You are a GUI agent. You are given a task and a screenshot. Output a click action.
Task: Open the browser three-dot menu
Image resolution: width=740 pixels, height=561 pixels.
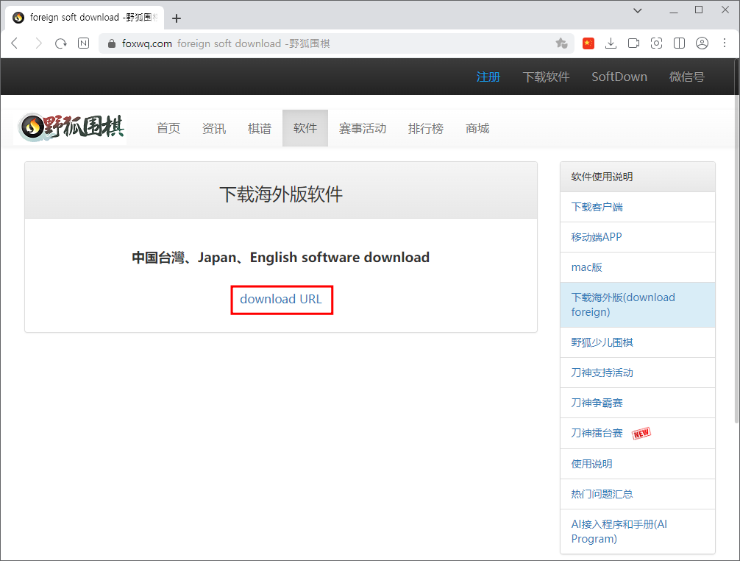click(x=725, y=43)
